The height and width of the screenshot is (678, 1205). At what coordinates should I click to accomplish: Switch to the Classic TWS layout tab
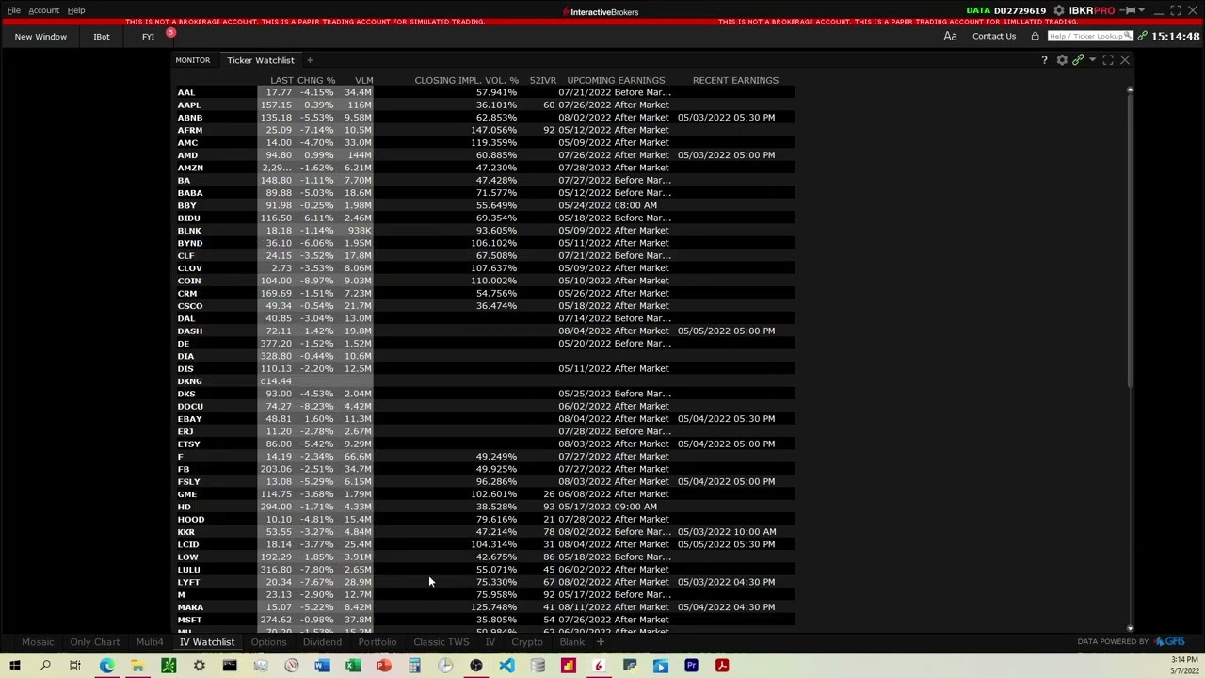pos(441,642)
